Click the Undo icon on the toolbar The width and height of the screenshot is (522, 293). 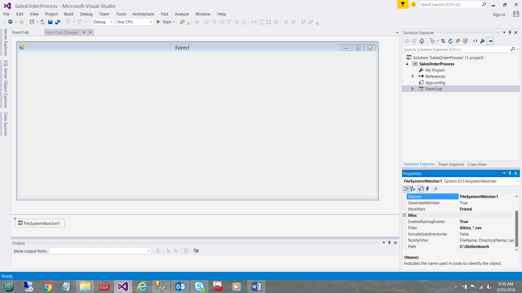(68, 22)
